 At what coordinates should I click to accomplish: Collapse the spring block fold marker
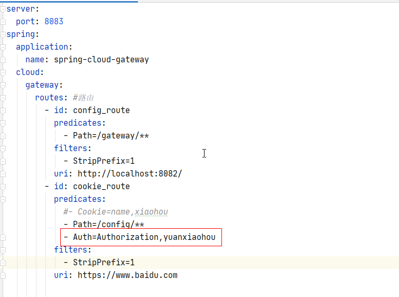point(3,34)
